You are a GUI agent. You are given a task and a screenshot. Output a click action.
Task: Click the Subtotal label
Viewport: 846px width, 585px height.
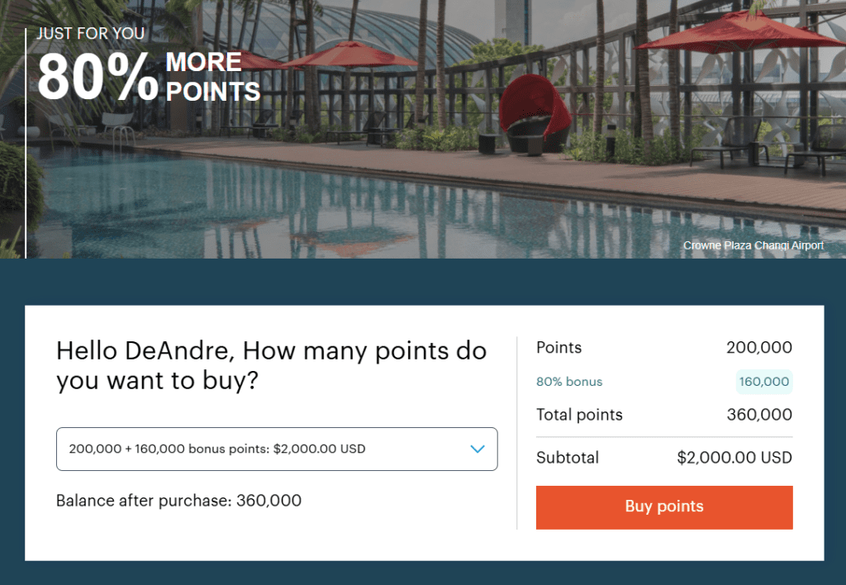568,458
